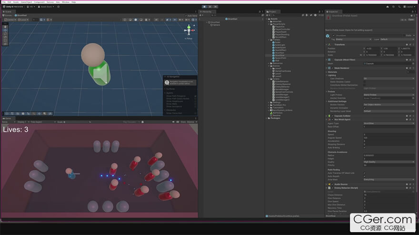Viewport: 419px width, 235px height.
Task: Expand the Packages folder in Project
Action: coord(267,118)
